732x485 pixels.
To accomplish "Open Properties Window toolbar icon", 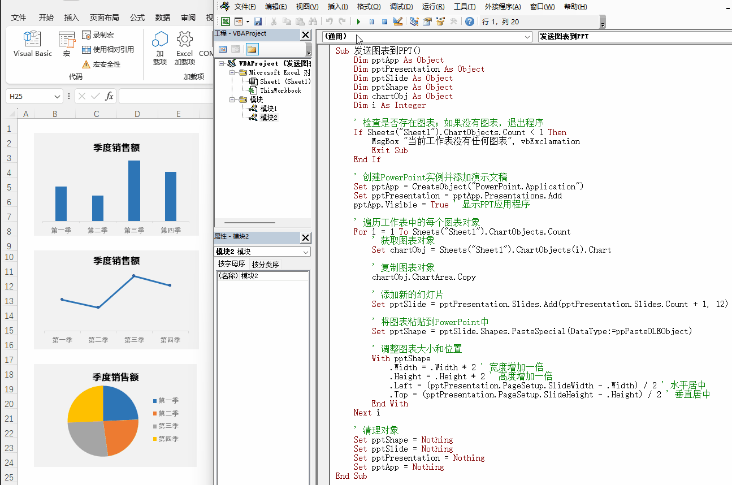I will click(427, 21).
